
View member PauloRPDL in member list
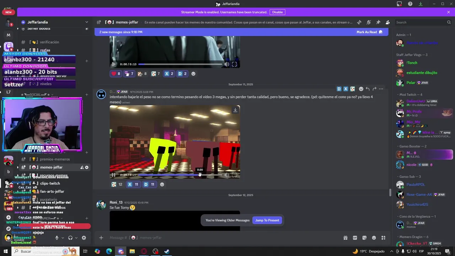[x=416, y=185]
